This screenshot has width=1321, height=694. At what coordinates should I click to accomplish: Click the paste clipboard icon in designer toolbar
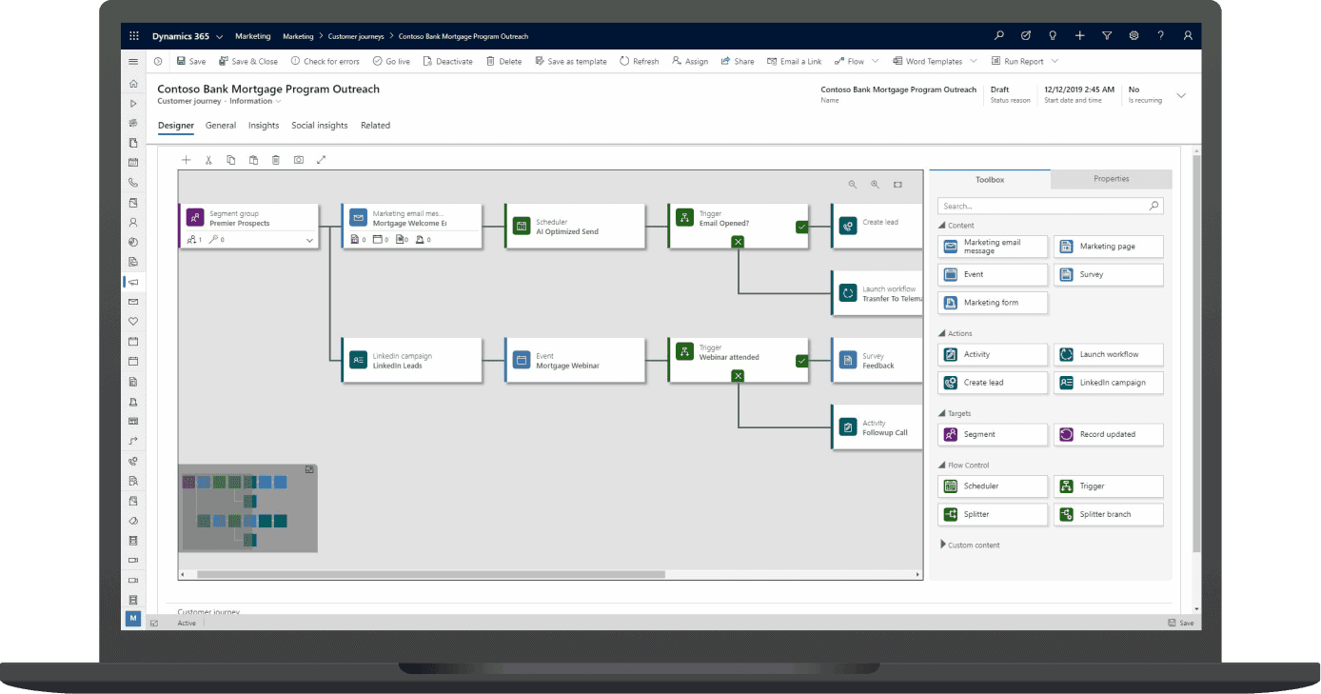click(x=253, y=160)
